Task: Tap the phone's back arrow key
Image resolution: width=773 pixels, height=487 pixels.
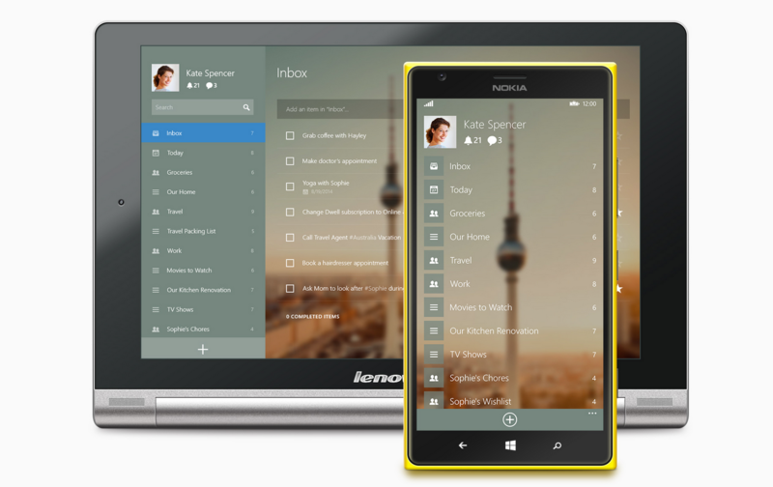Action: click(x=463, y=445)
